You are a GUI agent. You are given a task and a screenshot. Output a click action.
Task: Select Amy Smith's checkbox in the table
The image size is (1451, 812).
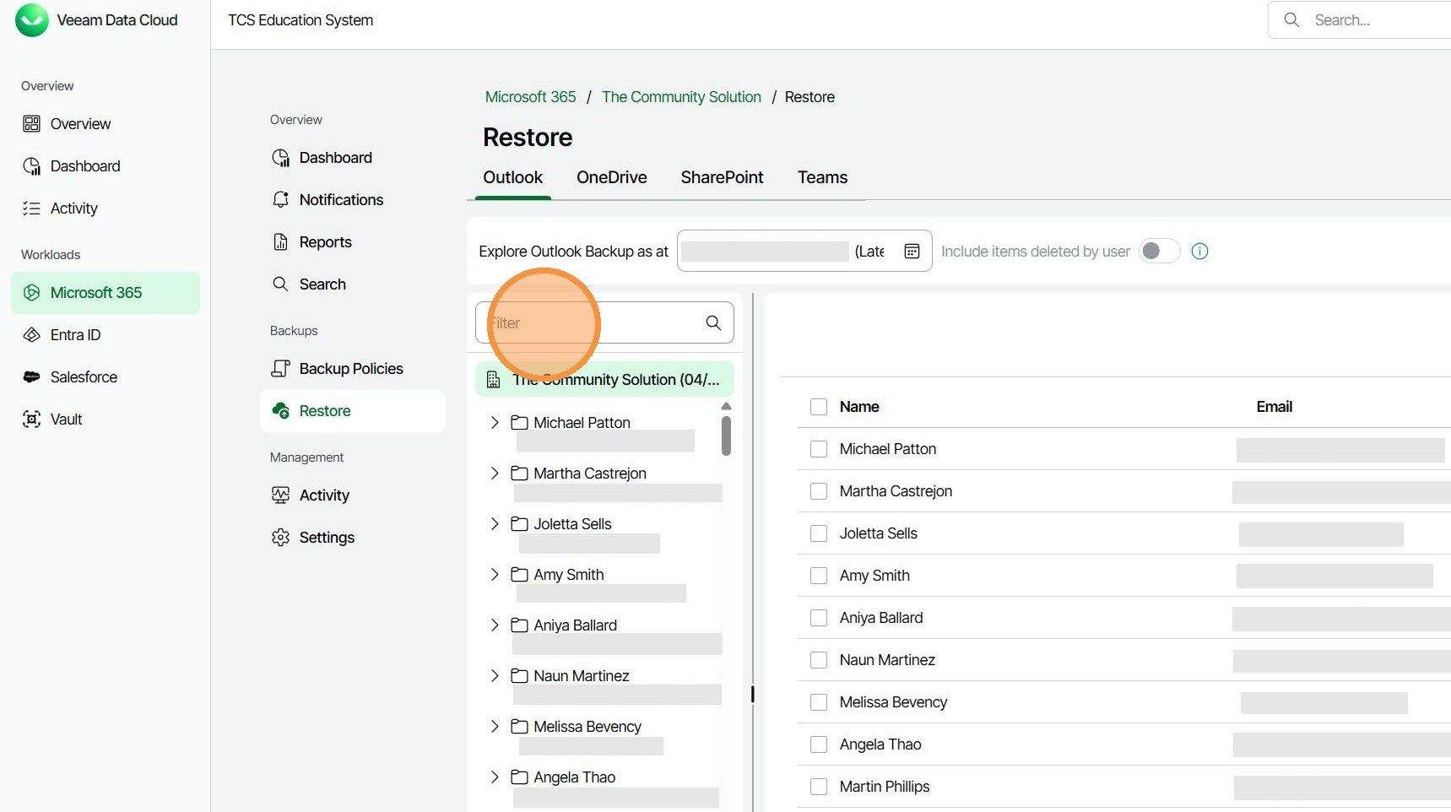tap(818, 576)
